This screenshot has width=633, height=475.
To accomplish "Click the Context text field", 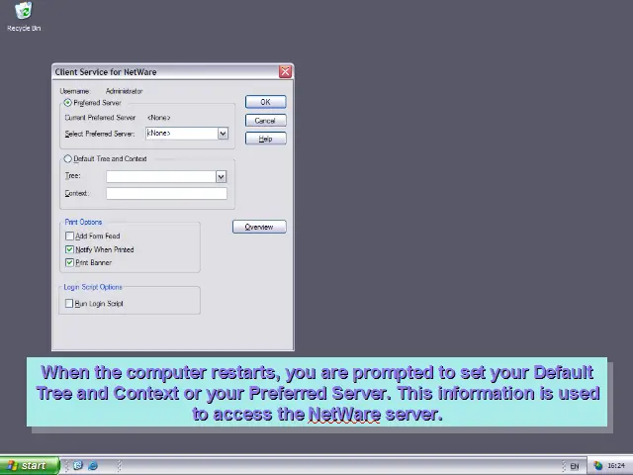I will [166, 194].
